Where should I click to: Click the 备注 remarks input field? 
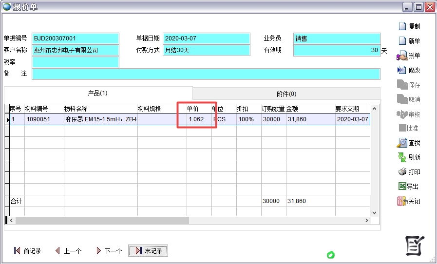tap(206, 74)
